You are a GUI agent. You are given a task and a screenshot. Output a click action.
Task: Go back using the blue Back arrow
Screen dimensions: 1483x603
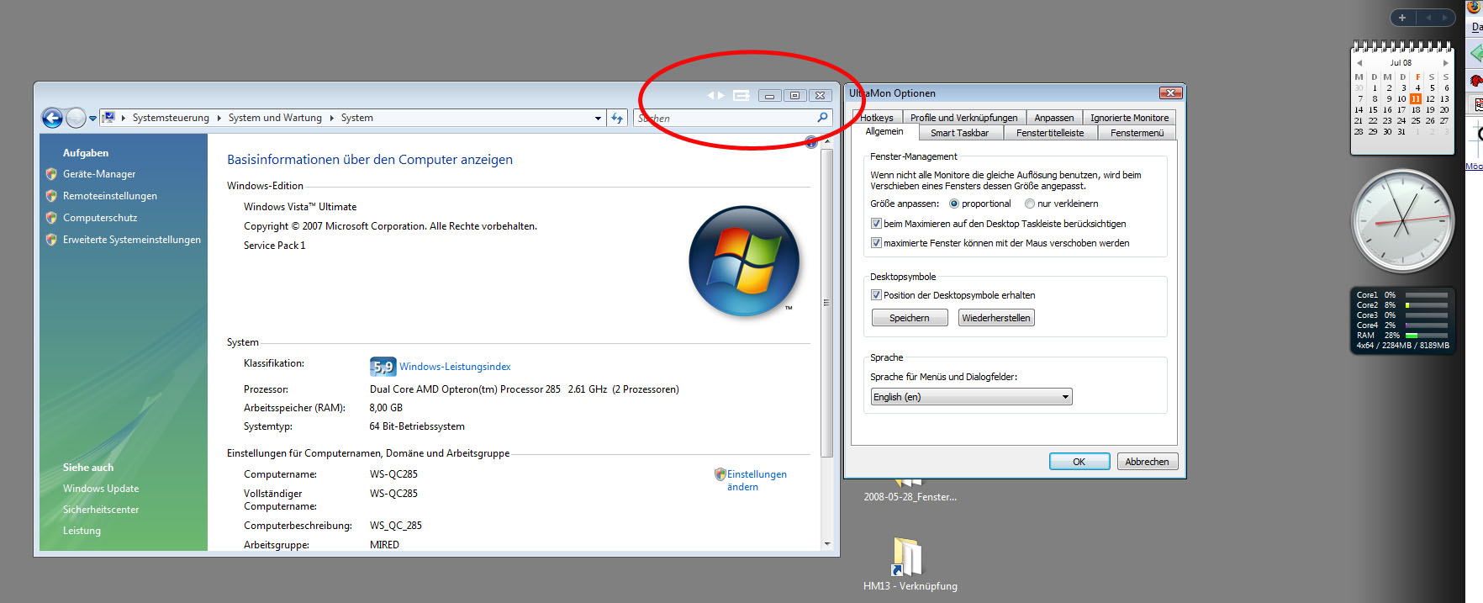pyautogui.click(x=52, y=119)
